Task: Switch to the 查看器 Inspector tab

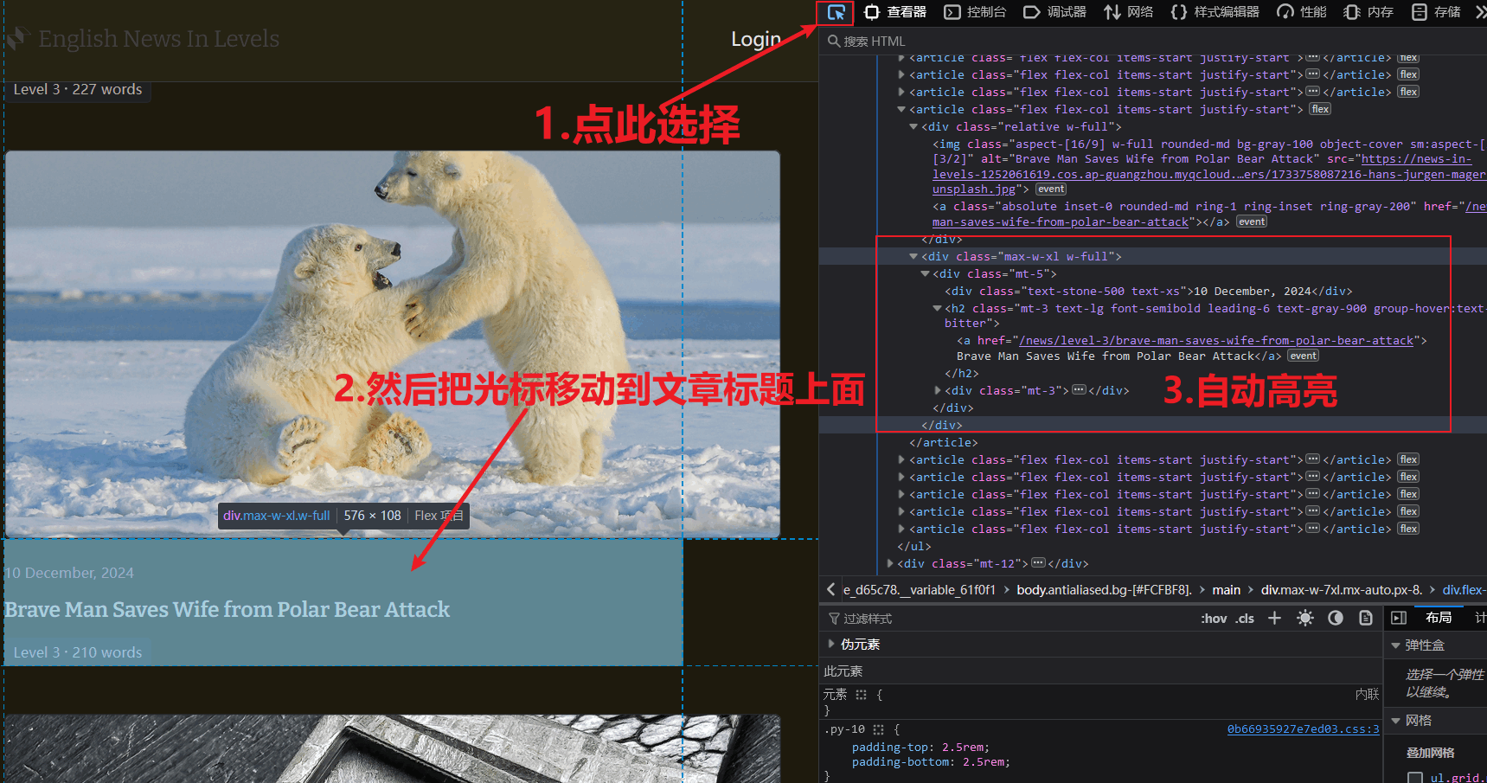Action: tap(895, 12)
